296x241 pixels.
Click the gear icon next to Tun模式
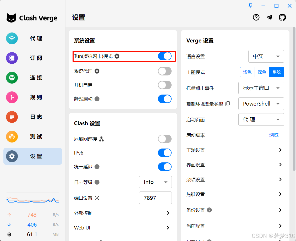(x=117, y=56)
